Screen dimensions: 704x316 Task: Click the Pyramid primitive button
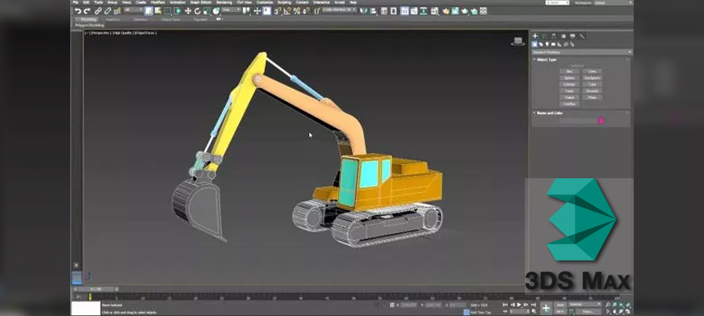tap(592, 91)
